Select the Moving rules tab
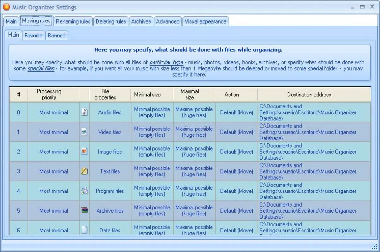Viewport: 380px width, 252px height. (x=36, y=21)
